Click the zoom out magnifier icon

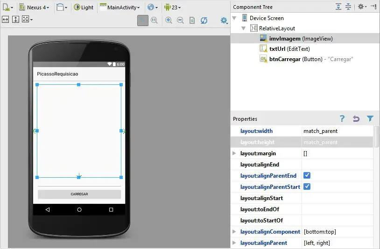180,21
